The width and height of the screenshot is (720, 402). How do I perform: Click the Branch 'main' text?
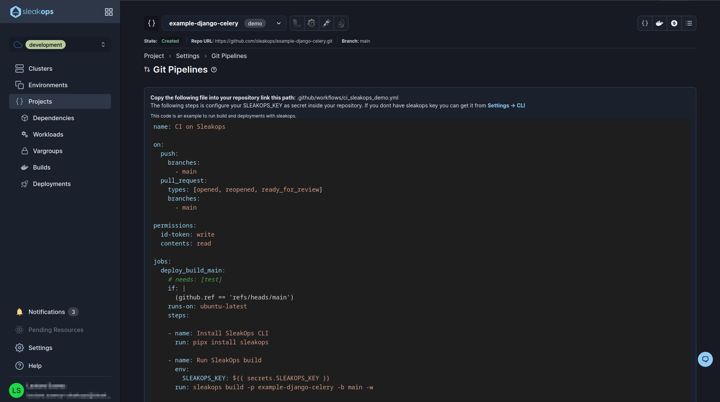pos(365,41)
